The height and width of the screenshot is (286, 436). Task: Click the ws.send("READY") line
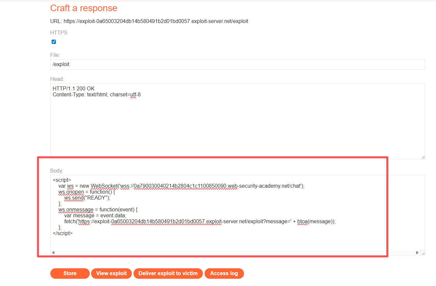point(87,198)
